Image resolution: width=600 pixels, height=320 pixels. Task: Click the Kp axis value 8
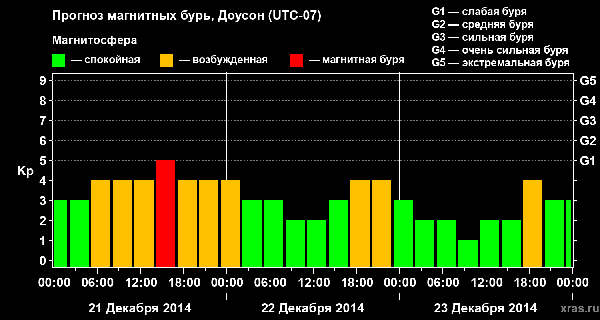click(x=44, y=101)
